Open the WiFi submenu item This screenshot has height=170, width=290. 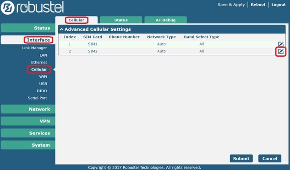(43, 77)
